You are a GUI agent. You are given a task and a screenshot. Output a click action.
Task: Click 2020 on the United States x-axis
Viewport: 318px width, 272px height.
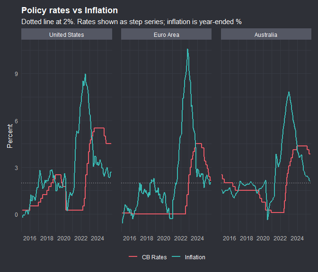point(64,238)
